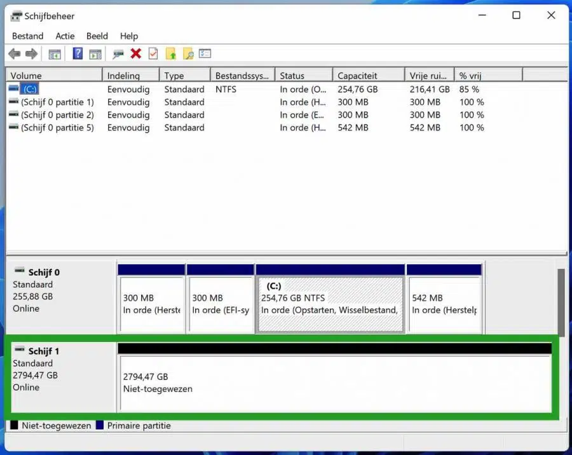
Task: Click the disk icon beside Schijf 0 label
Action: (x=19, y=270)
